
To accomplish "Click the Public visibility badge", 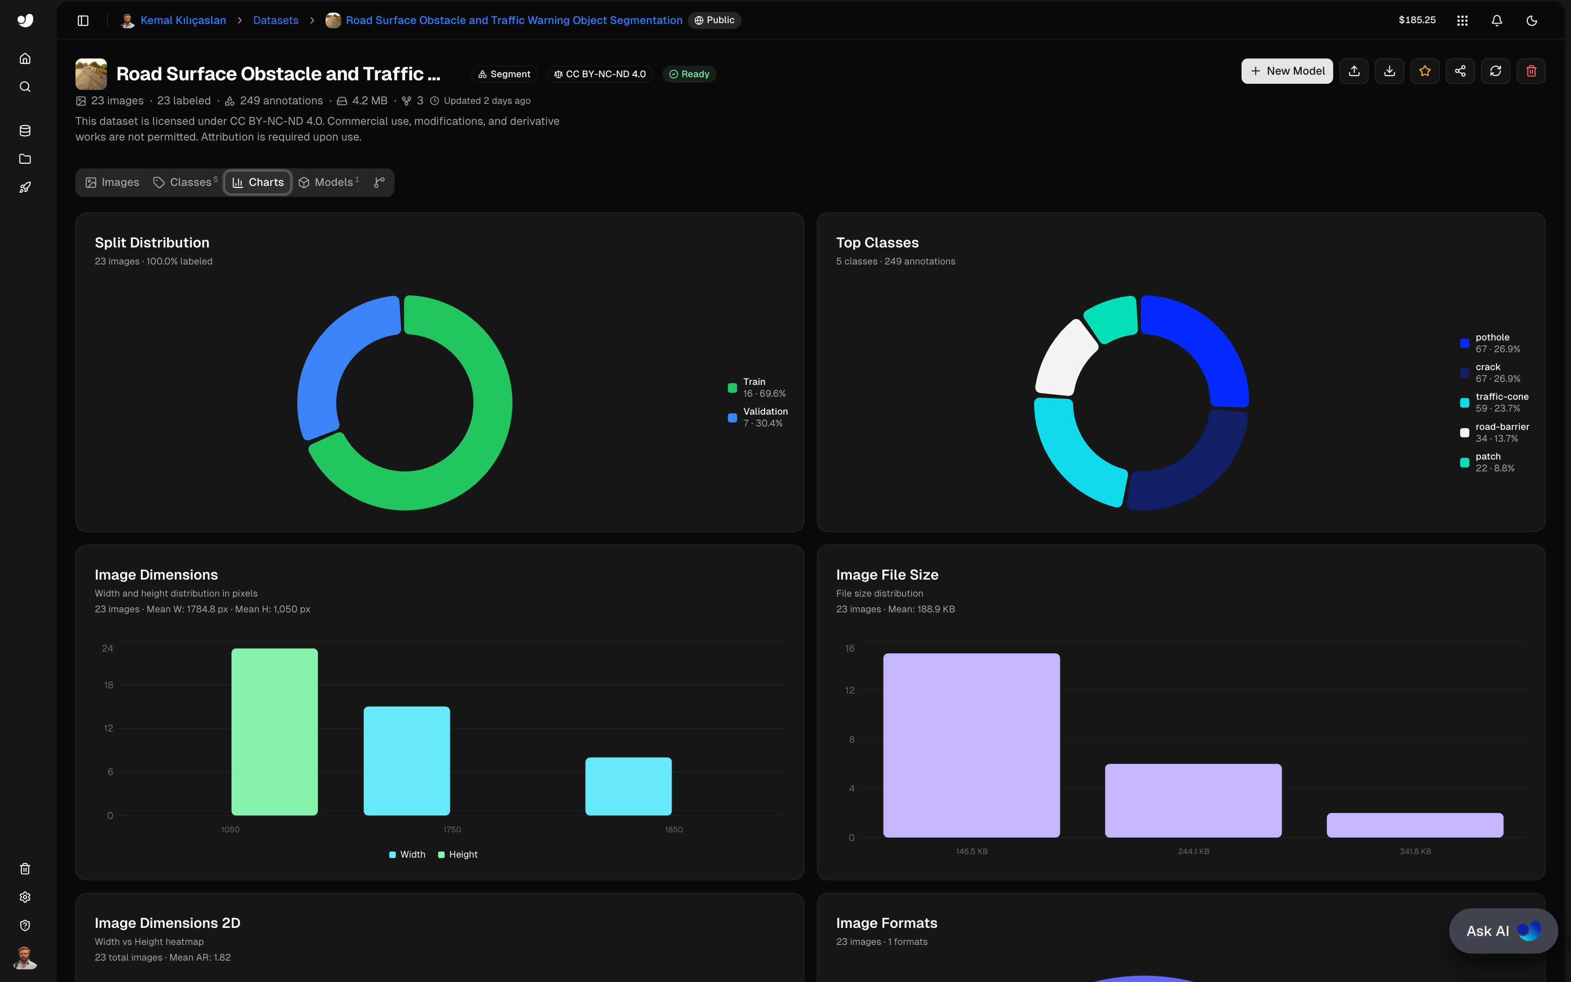I will pyautogui.click(x=714, y=20).
